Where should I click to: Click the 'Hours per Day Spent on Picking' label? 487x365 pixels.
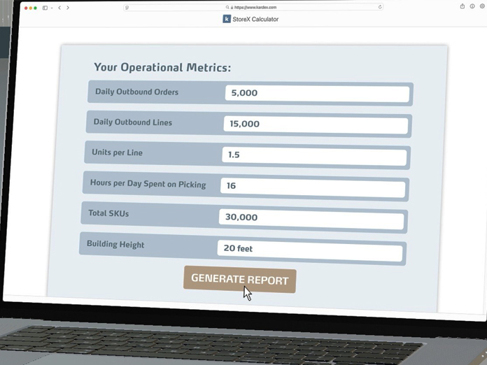148,184
